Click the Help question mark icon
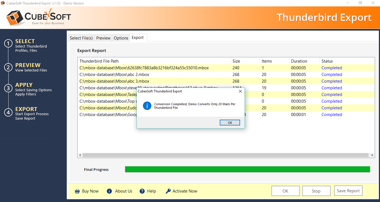 coord(142,191)
